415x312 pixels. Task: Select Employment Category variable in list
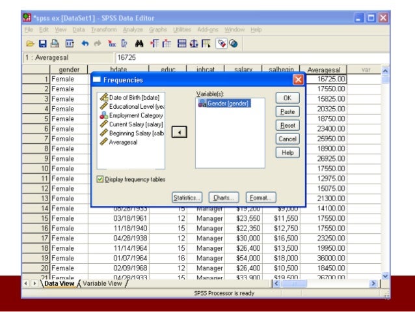[131, 115]
